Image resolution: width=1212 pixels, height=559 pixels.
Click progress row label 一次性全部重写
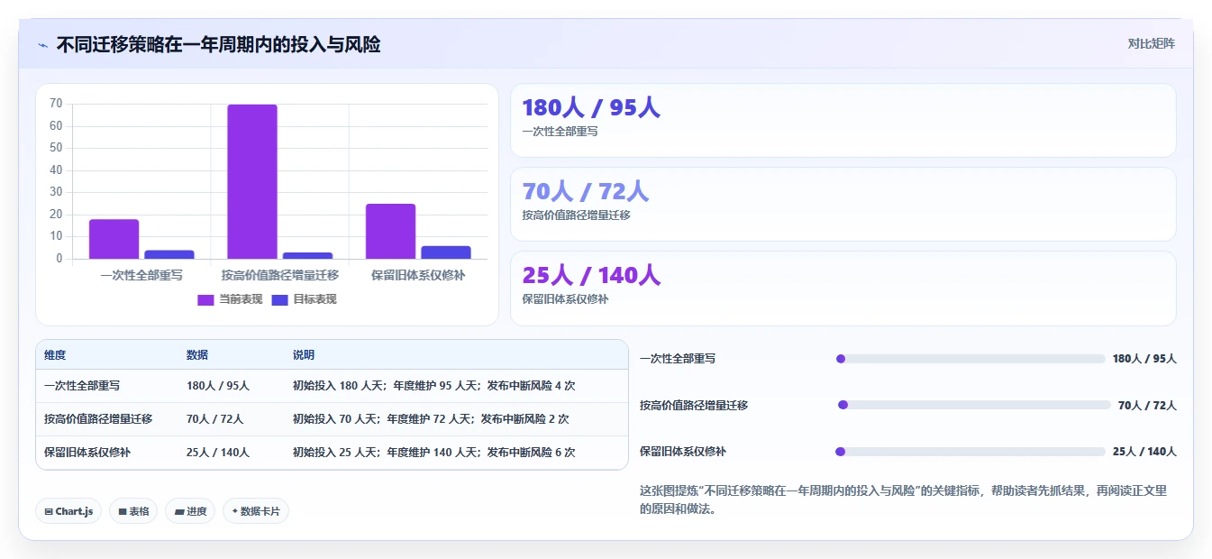click(678, 359)
